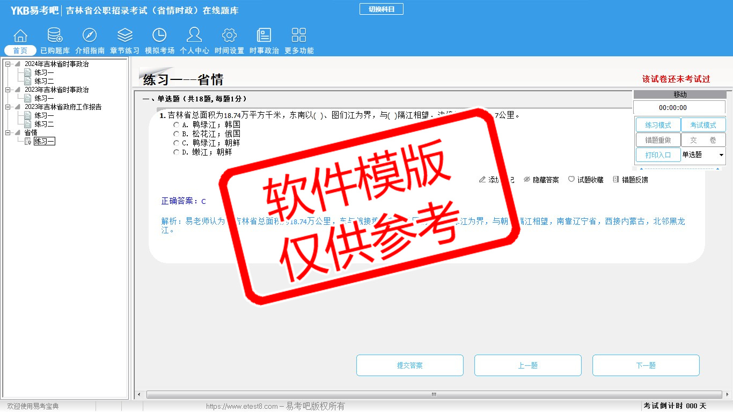This screenshot has height=412, width=733.
Task: Open 时事政治 news icon
Action: point(264,35)
